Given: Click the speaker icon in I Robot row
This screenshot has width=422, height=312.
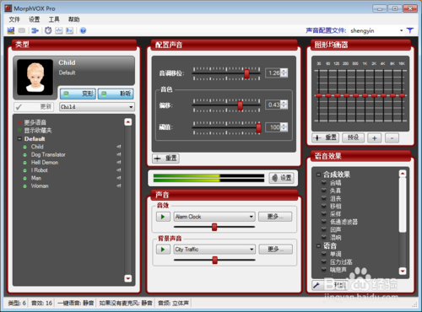Looking at the screenshot, I should (119, 170).
